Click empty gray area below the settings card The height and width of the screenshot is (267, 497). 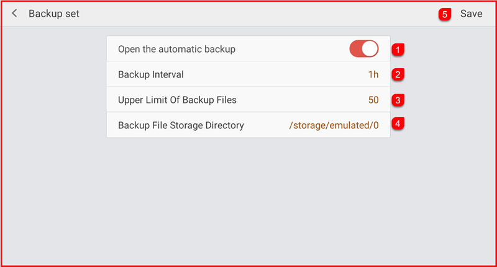pos(248,198)
